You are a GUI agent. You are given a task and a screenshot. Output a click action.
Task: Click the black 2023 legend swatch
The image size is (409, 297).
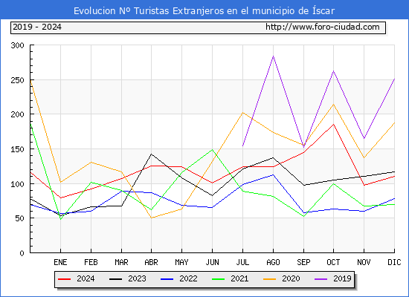click(x=115, y=279)
